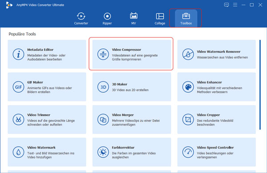Switch to the Ripper tab

pos(107,19)
